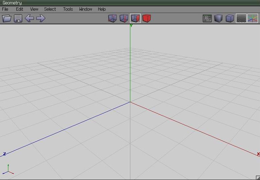Screen dimensions: 260x180
Task: Open the File menu
Action: (x=5, y=9)
